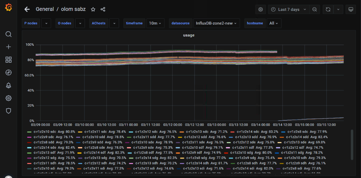Click the General breadcrumb link
Viewport: 361px width, 178px height.
pos(45,9)
